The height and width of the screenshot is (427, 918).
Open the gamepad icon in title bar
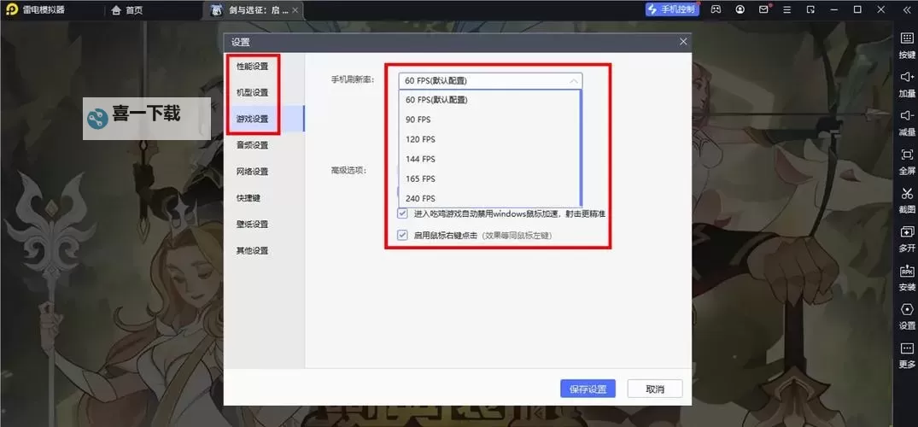(x=716, y=9)
